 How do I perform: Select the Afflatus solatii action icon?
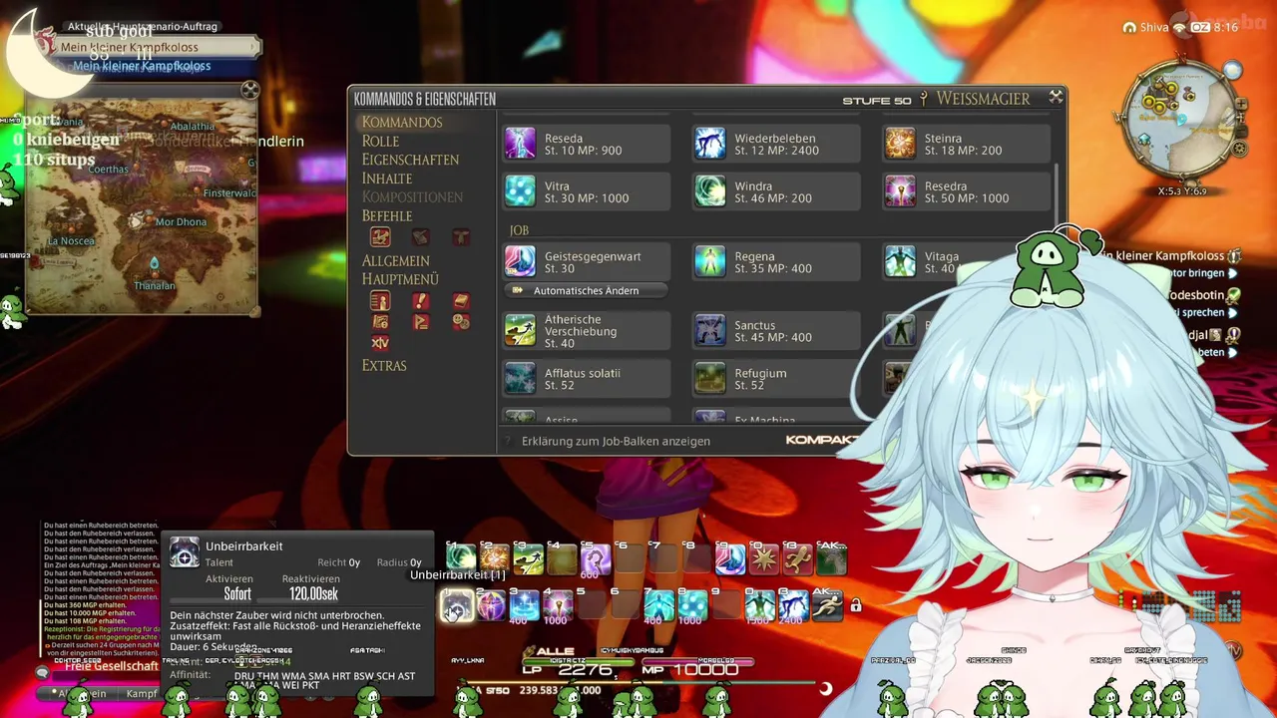pyautogui.click(x=520, y=378)
